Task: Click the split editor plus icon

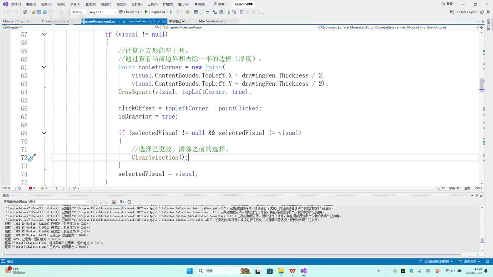Action: (482, 27)
